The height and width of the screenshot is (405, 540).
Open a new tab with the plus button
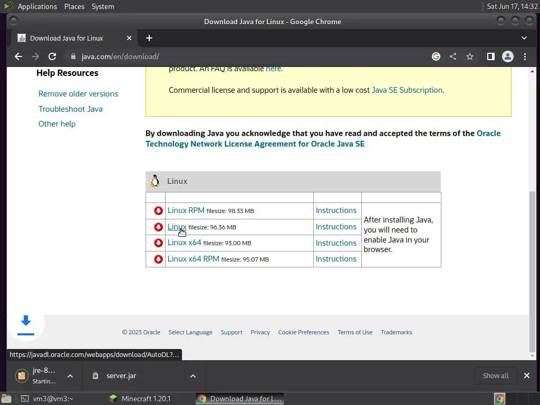pyautogui.click(x=149, y=38)
